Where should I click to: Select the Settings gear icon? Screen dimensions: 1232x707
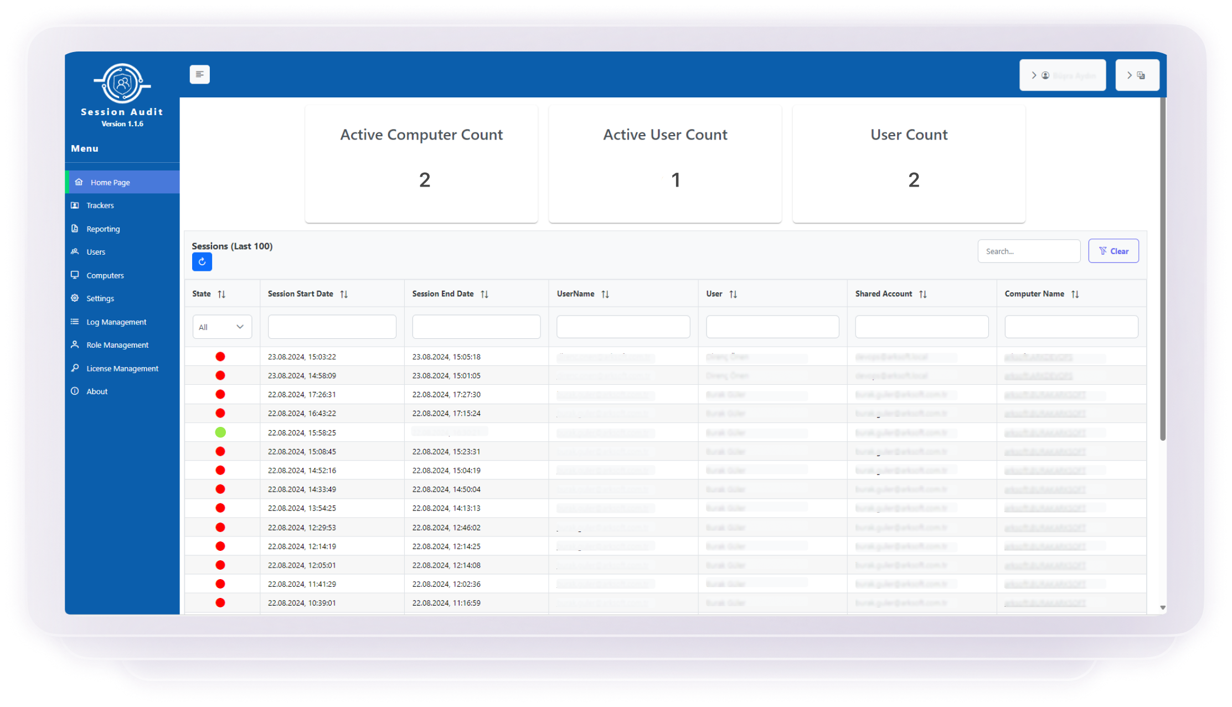point(75,298)
